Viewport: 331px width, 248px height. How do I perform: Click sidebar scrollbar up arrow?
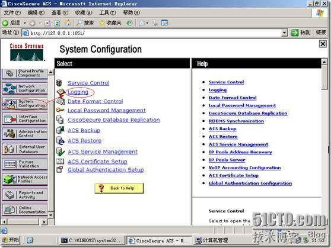50,72
